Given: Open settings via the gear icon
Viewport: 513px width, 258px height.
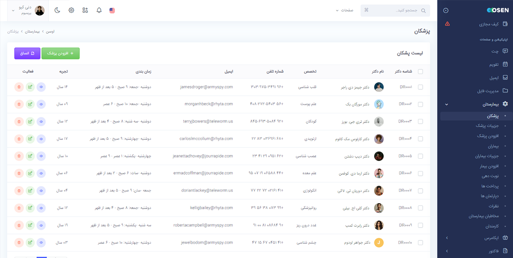Looking at the screenshot, I should point(71,10).
